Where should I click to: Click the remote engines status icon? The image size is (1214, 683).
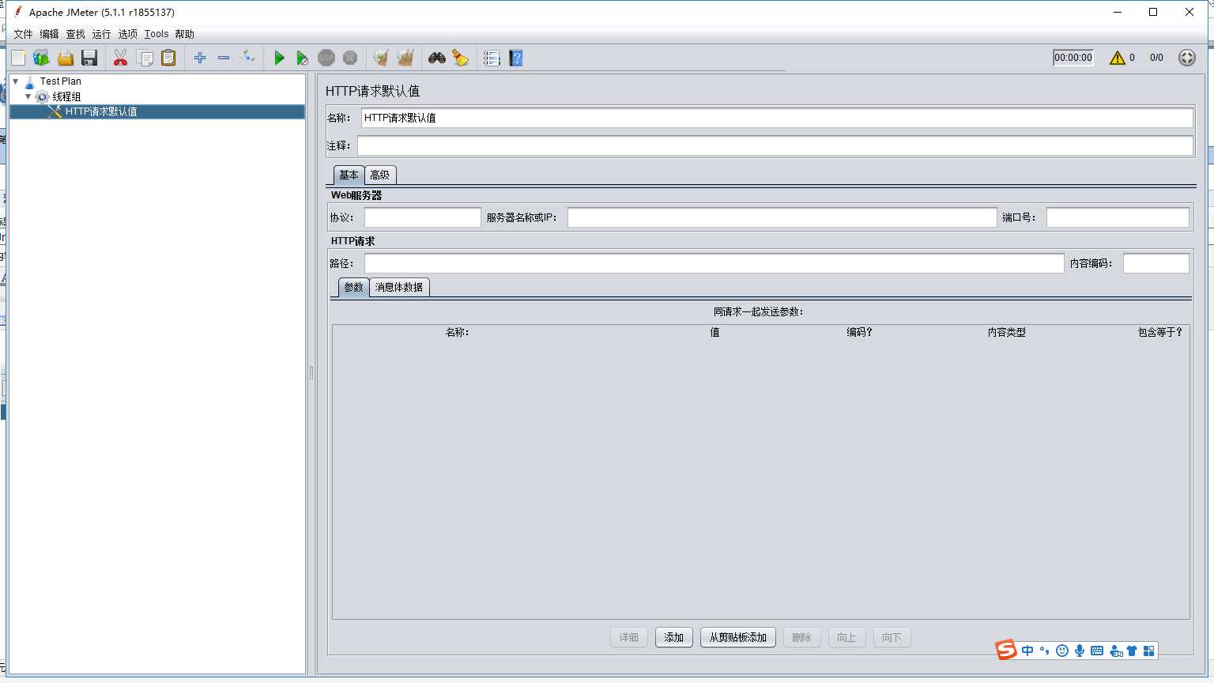[x=1186, y=58]
